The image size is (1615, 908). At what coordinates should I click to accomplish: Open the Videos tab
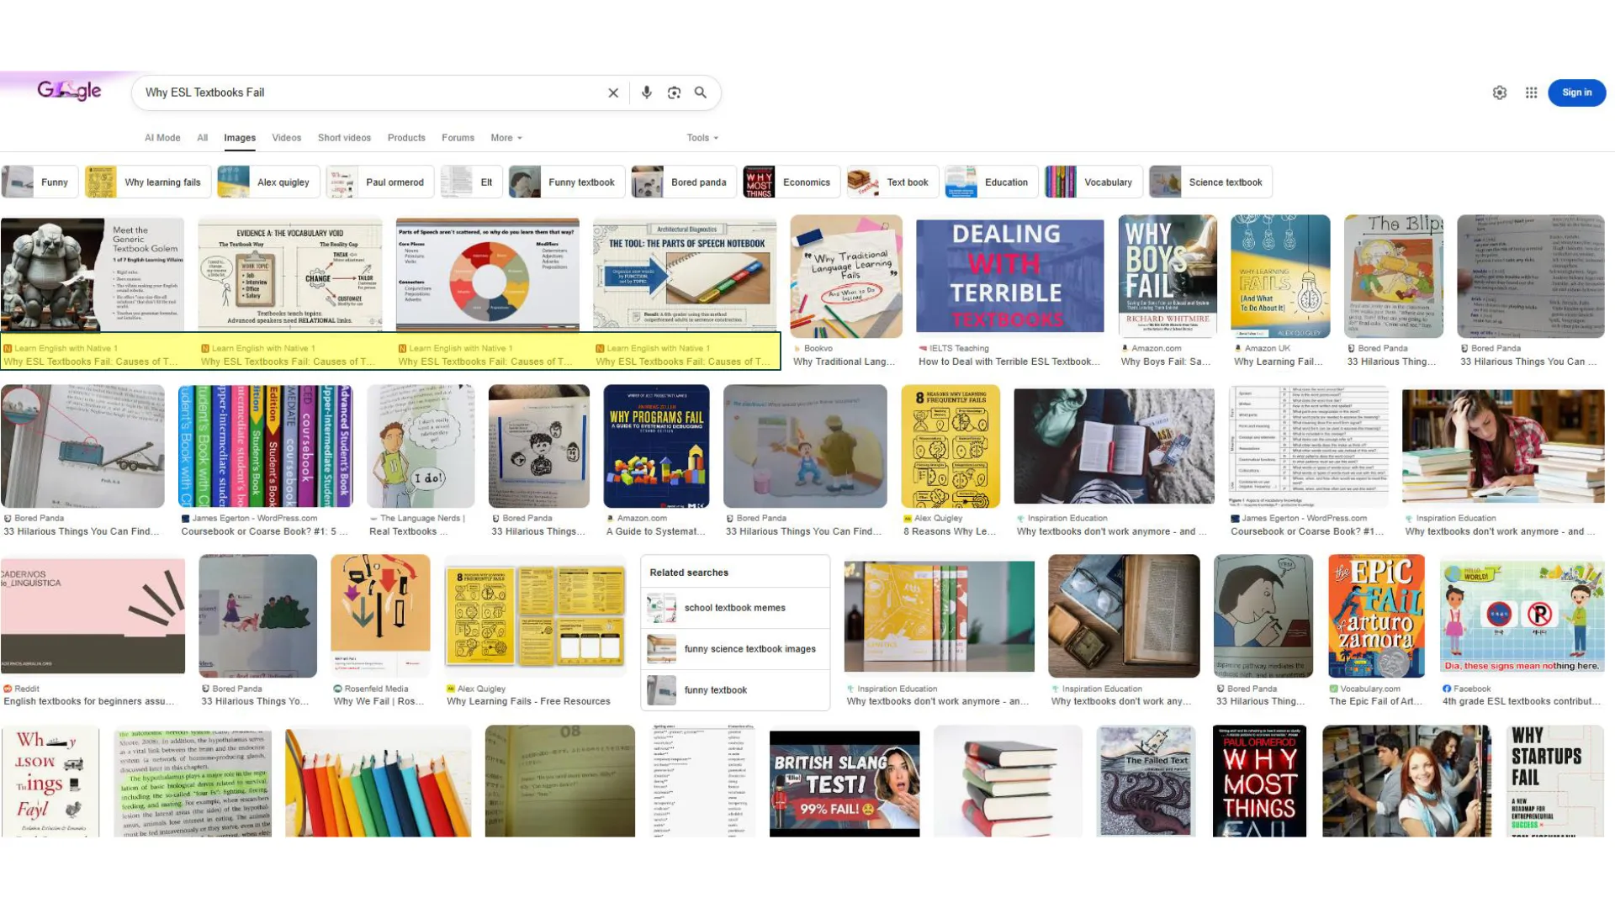286,138
